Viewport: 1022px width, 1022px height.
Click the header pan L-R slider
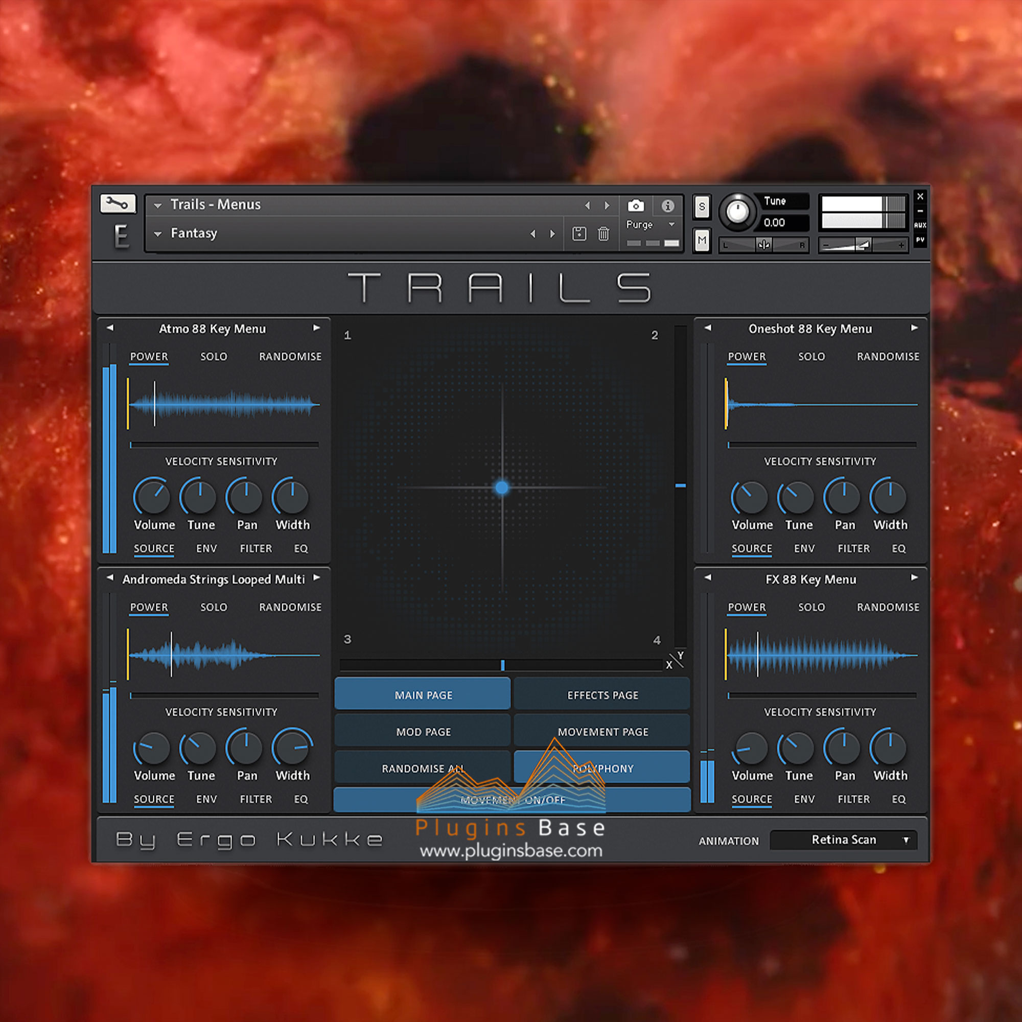click(763, 245)
